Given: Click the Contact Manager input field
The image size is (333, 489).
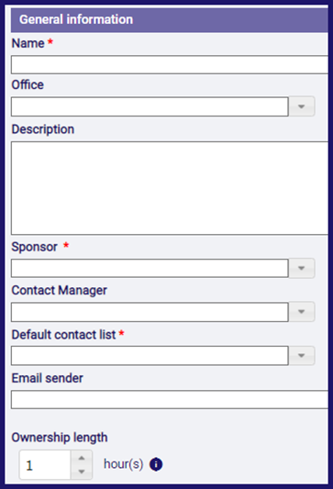Looking at the screenshot, I should coord(150,312).
